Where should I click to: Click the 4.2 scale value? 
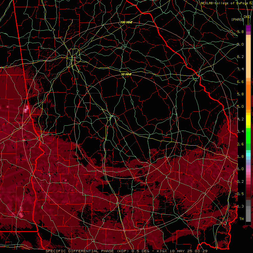click(240, 119)
